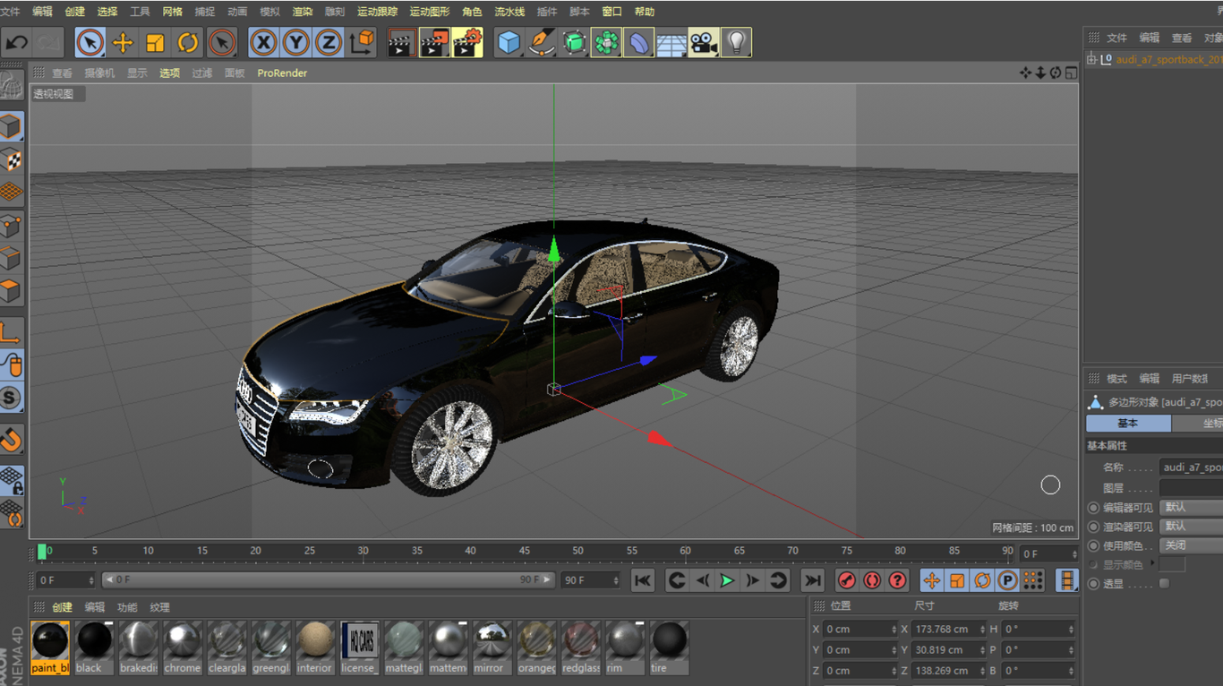The height and width of the screenshot is (686, 1223).
Task: Click the S button in left sidebar
Action: click(11, 398)
